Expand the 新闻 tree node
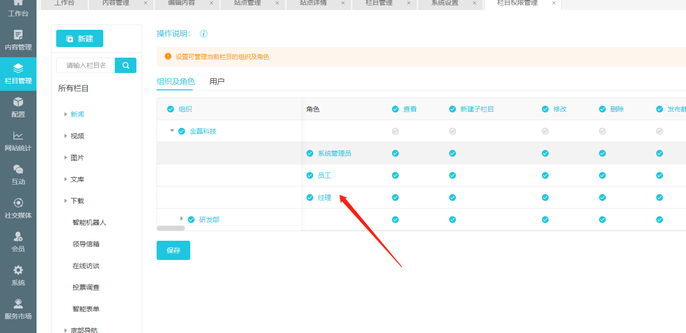Viewport: 686px width, 333px height. point(65,114)
